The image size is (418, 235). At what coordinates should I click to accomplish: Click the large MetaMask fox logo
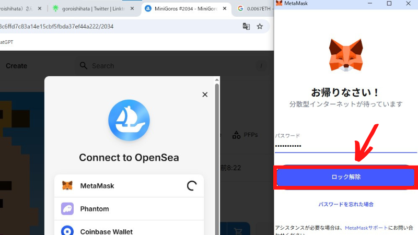point(346,55)
